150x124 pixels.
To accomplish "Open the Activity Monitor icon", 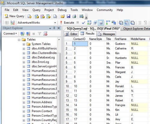I will [81, 16].
